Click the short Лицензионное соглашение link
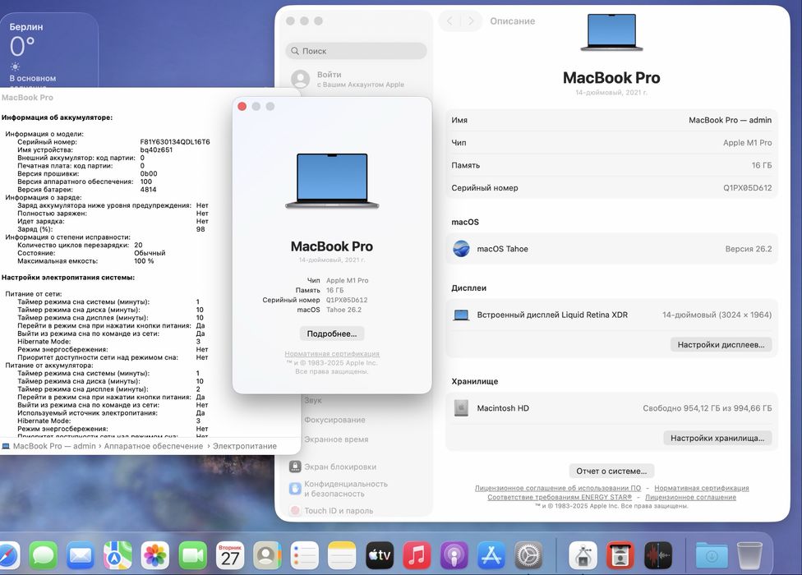The image size is (802, 575). 690,497
